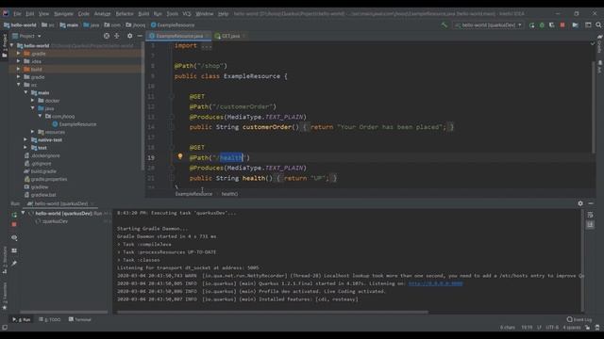Hide the Project panel with minus icon
This screenshot has width=604, height=339.
(140, 36)
